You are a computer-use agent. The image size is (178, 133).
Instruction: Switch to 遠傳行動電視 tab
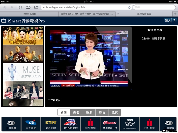click(x=144, y=14)
